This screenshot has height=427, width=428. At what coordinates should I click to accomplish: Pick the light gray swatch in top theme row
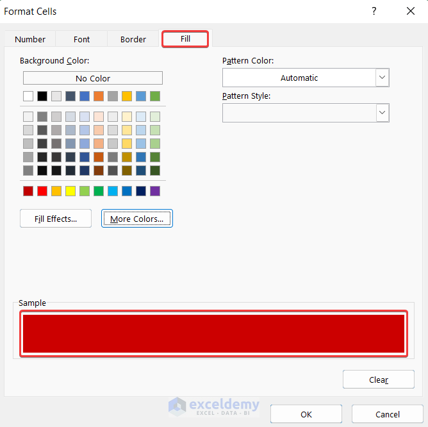click(56, 96)
